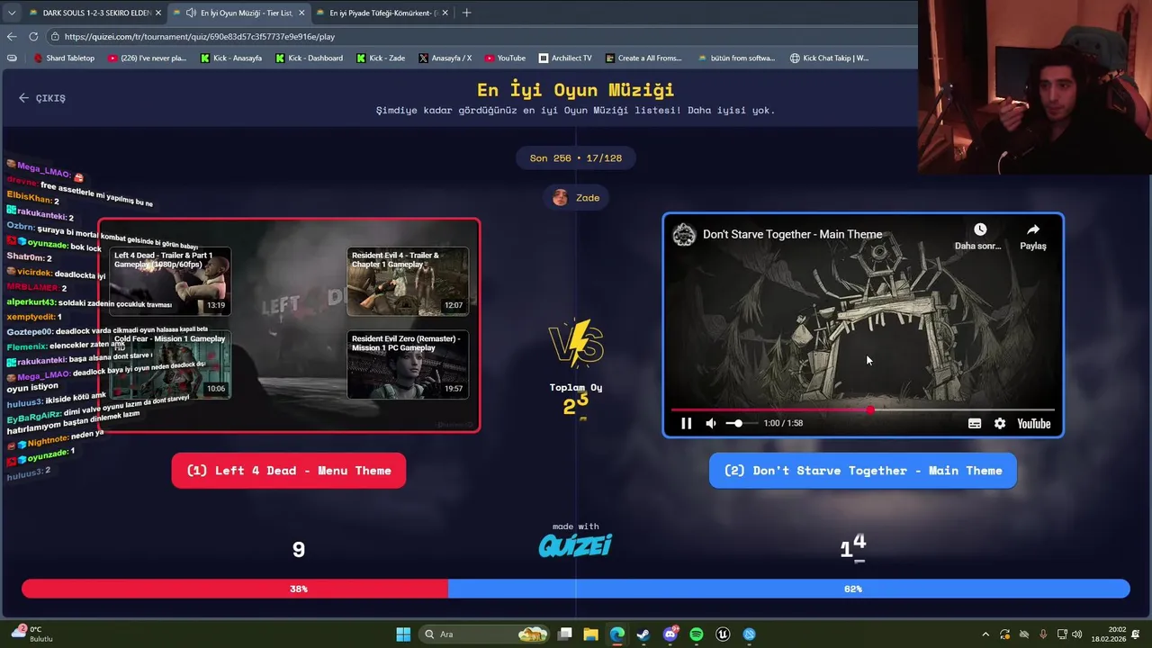
Task: Mute the YouTube player volume icon
Action: (711, 423)
